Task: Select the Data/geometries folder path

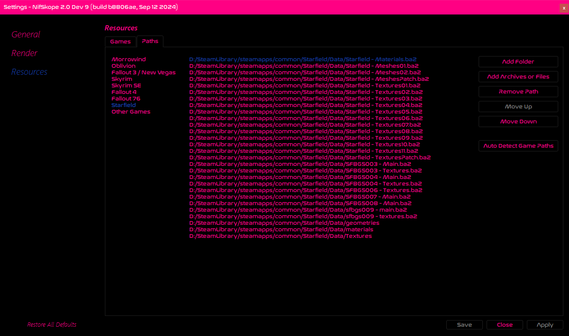Action: click(284, 223)
